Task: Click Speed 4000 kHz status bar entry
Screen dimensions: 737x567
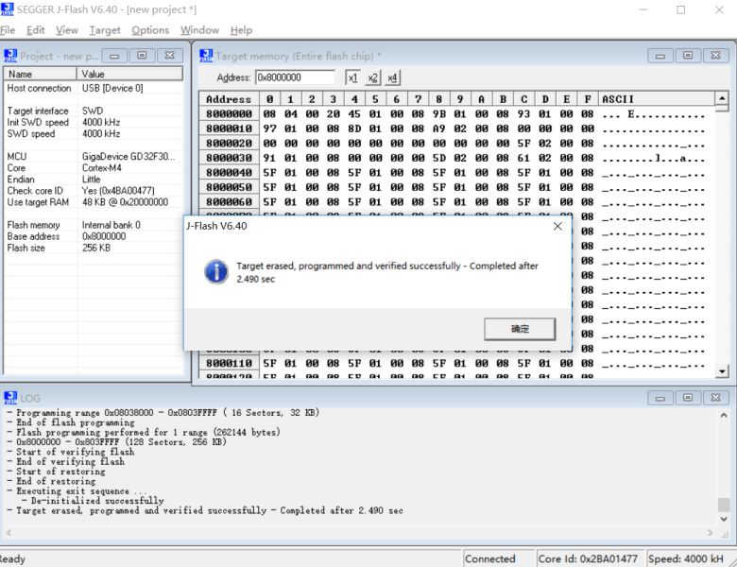Action: pos(688,558)
